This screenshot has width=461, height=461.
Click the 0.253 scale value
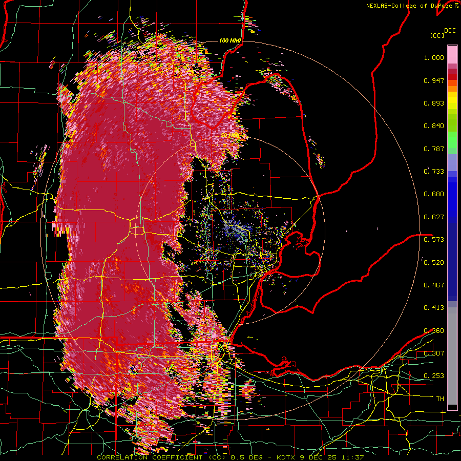[x=434, y=376]
